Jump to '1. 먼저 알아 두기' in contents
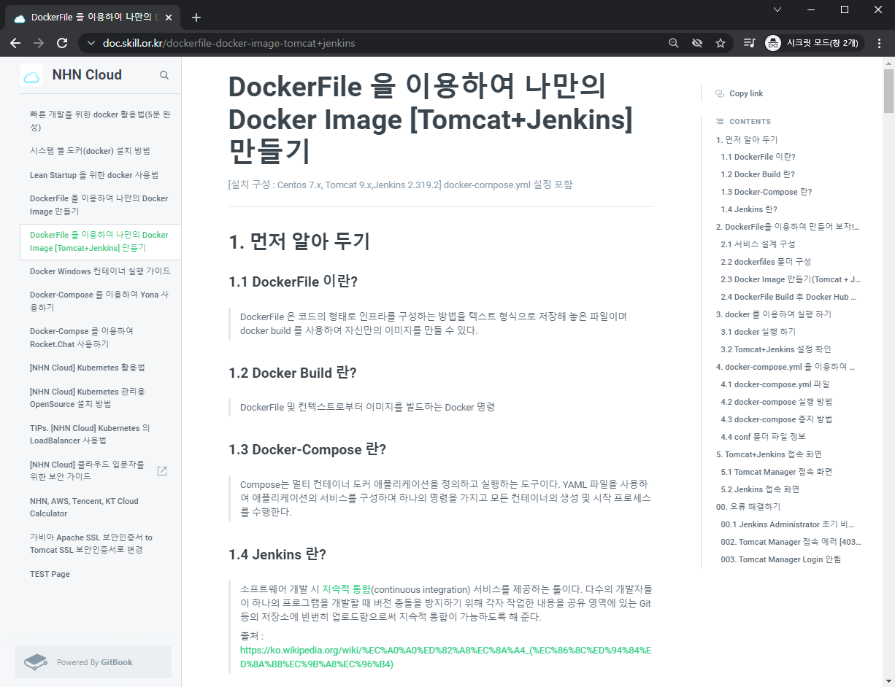Screen dimensions: 895x687 click(x=747, y=139)
